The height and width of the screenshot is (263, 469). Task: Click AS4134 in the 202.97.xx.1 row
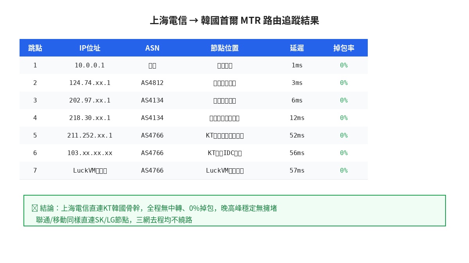click(x=152, y=101)
